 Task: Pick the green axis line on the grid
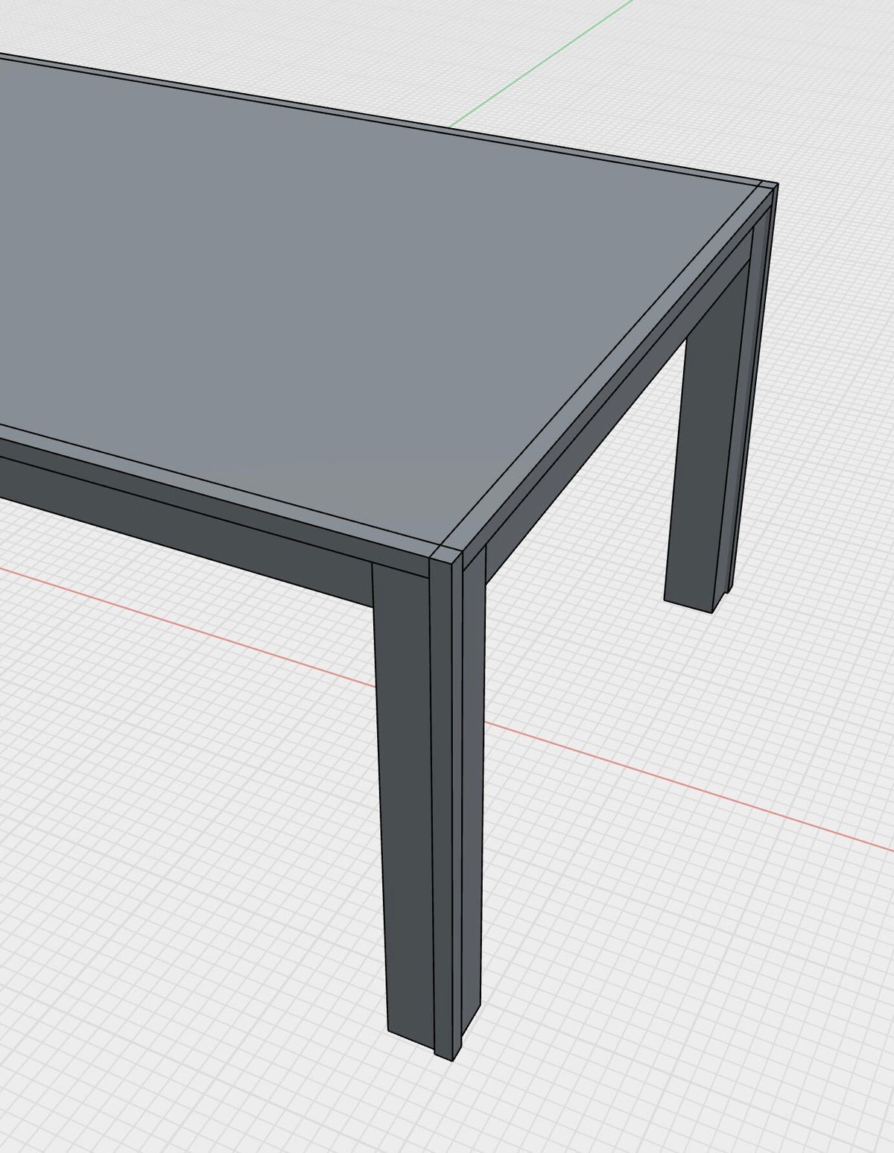point(541,63)
